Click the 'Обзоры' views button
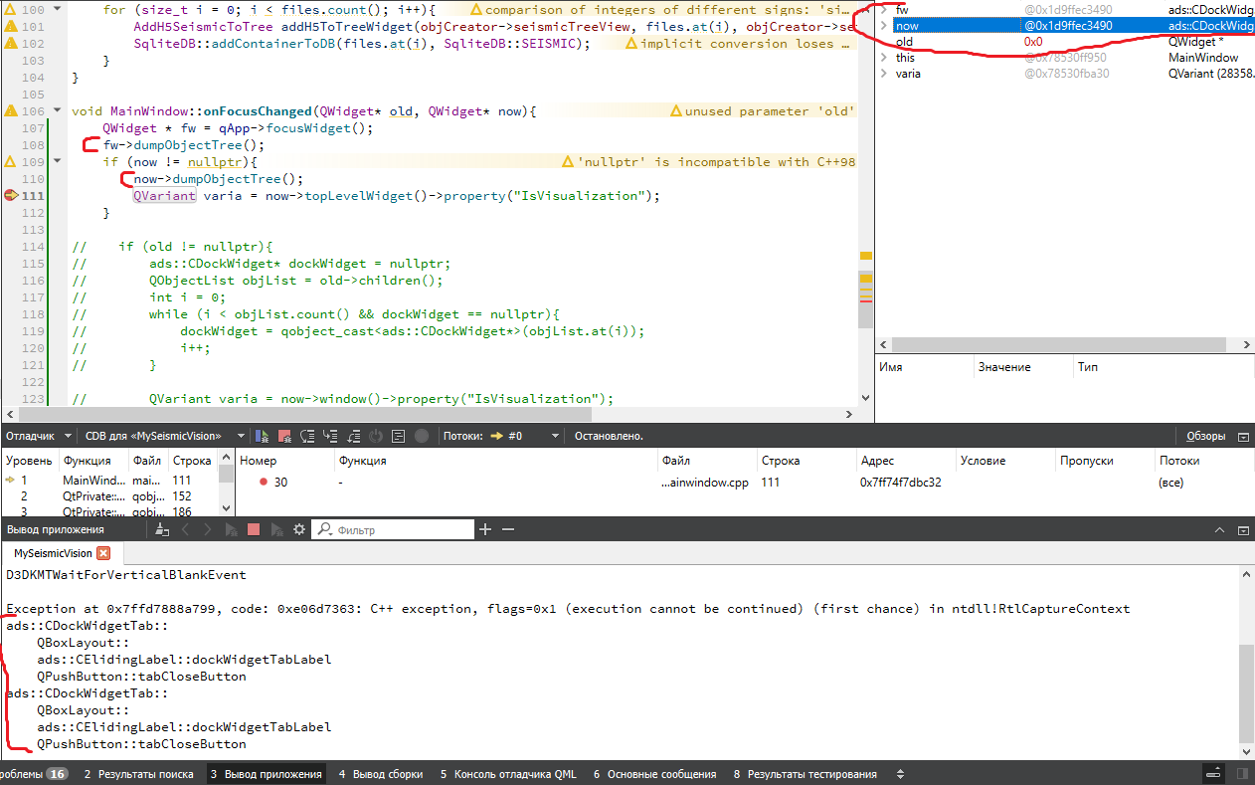The image size is (1255, 785). click(x=1207, y=436)
